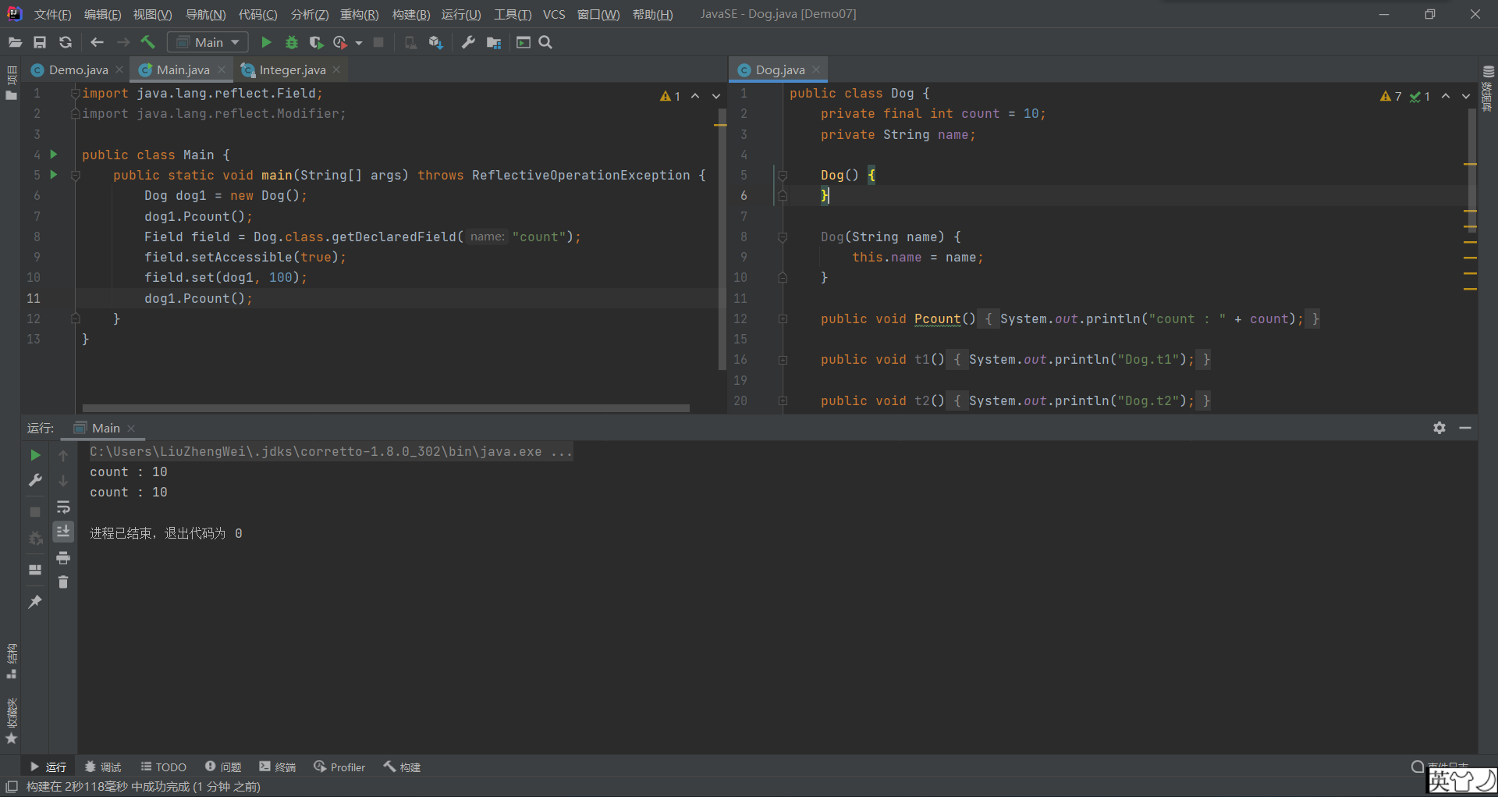Screen dimensions: 1498x797
Task: Open Project Structure with the wrench icon
Action: (x=468, y=42)
